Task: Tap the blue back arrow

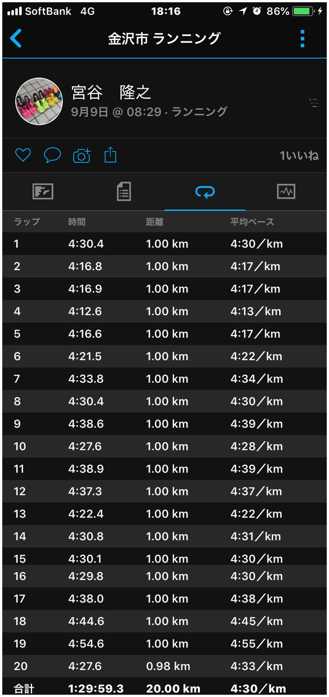Action: [x=15, y=39]
